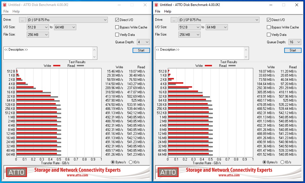305x183 pixels.
Task: Click the ATTO app icon in right window title bar
Action: (156, 5)
